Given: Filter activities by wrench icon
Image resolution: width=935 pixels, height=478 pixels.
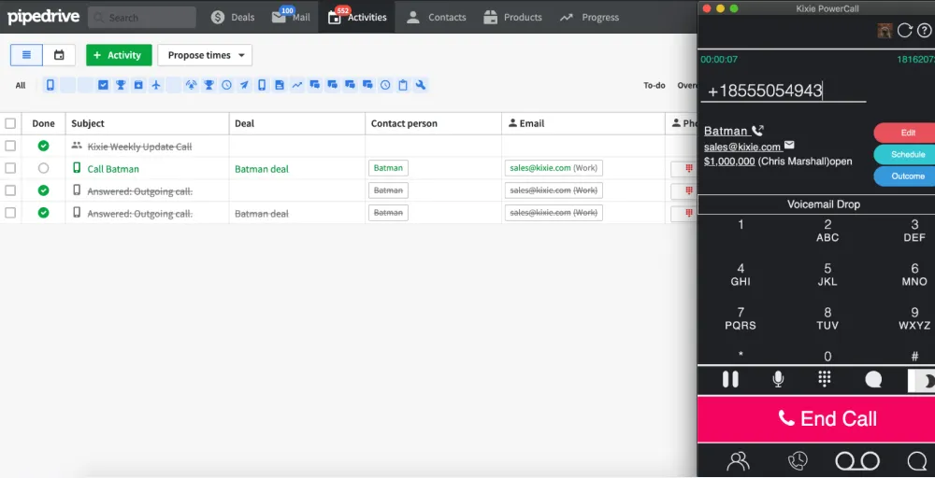Looking at the screenshot, I should click(421, 85).
